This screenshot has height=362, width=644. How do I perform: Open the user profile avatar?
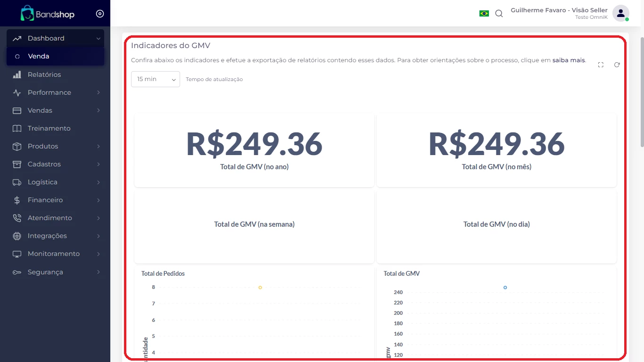pyautogui.click(x=620, y=13)
